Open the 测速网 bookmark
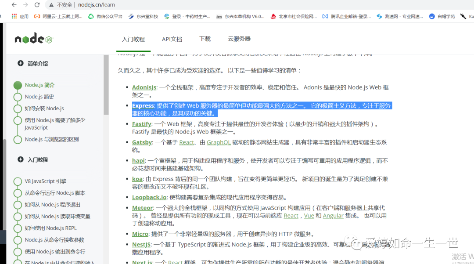The width and height of the screenshot is (474, 264). [x=400, y=16]
